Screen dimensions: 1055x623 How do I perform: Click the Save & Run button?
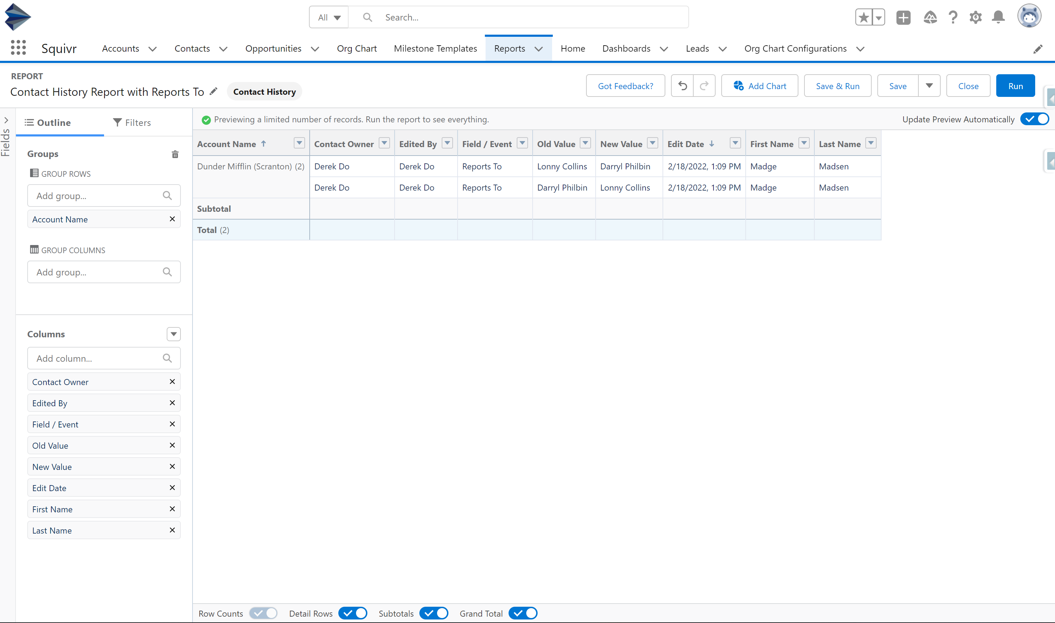coord(837,86)
